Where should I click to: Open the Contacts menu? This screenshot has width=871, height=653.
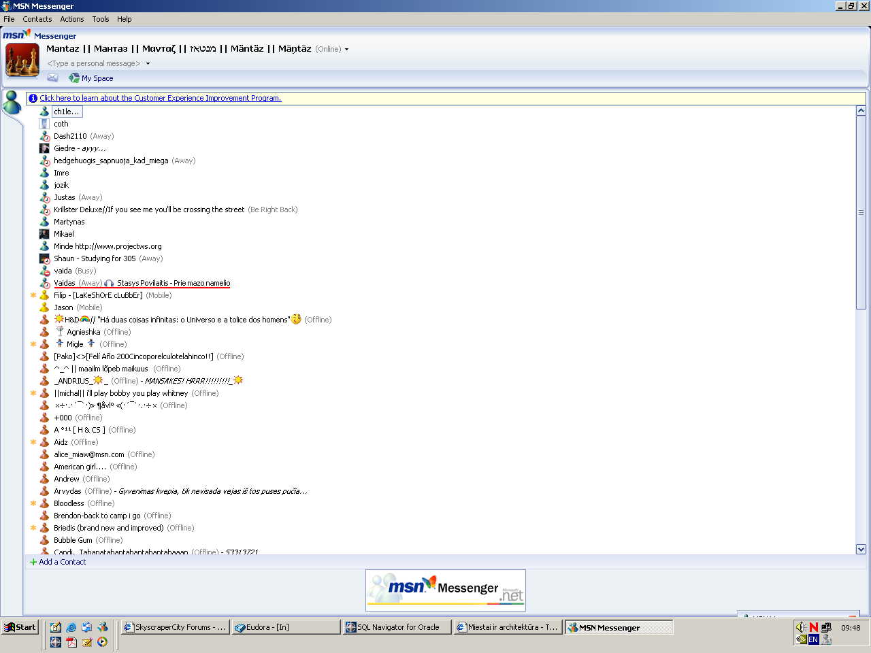coord(37,19)
